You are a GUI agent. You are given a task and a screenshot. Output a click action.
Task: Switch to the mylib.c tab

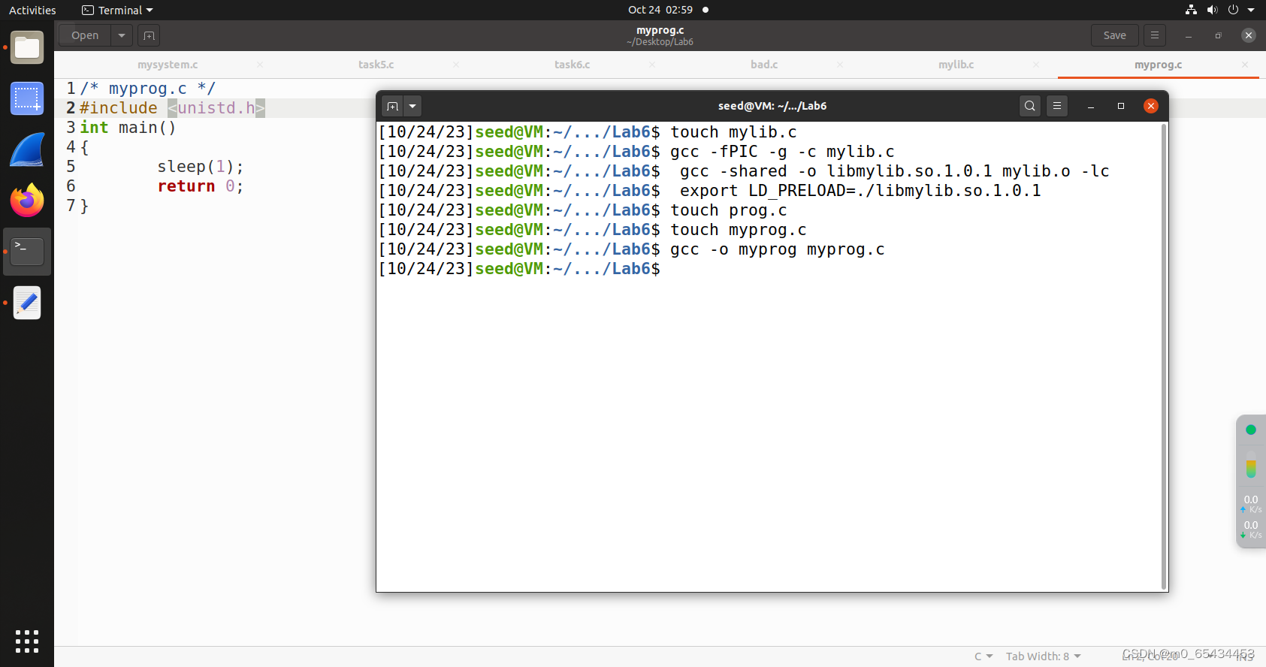956,65
